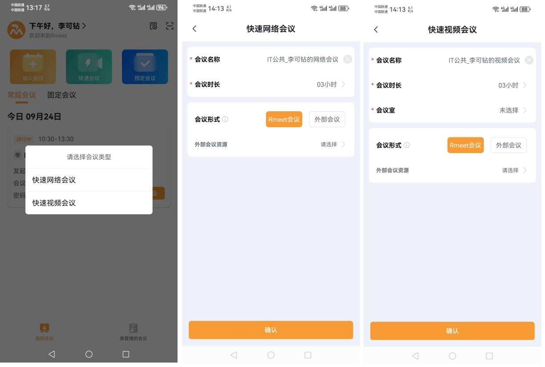Tap back arrow on 快速网络会议 screen
Image resolution: width=545 pixels, height=367 pixels.
tap(194, 29)
